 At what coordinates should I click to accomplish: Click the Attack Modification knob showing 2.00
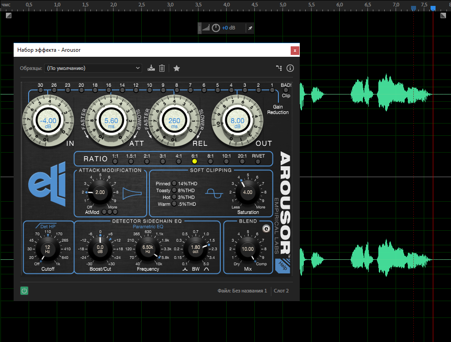(x=100, y=192)
